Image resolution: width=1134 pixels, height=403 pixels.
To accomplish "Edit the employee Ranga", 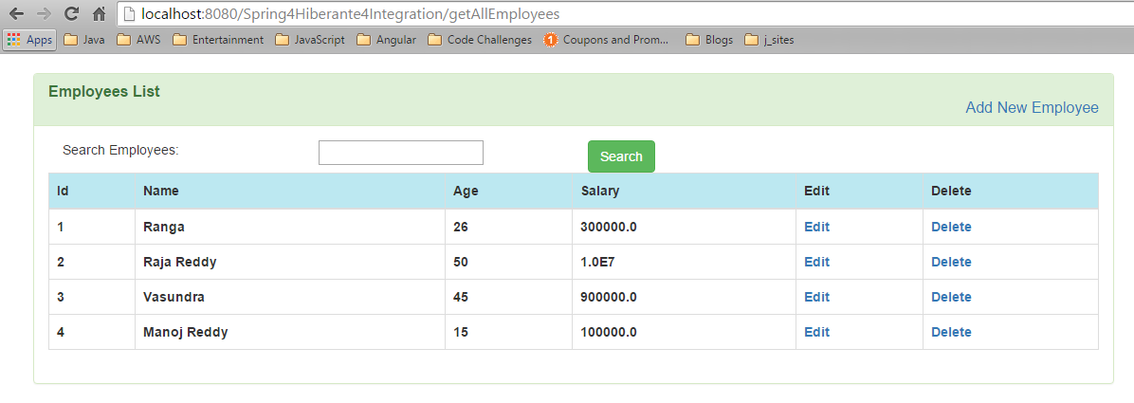I will point(816,227).
